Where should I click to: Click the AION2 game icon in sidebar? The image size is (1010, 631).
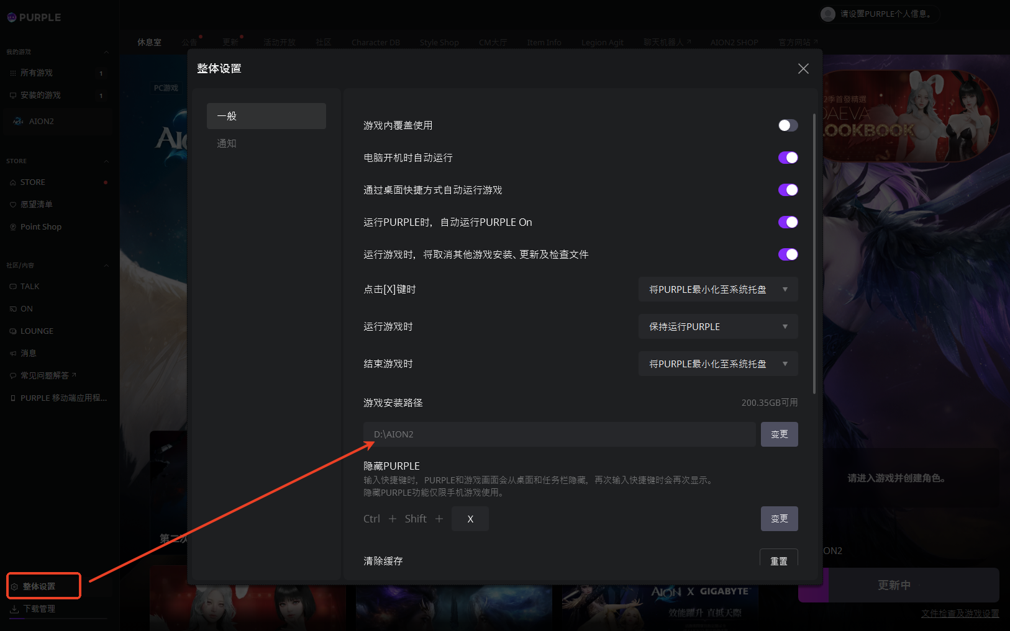(x=19, y=122)
